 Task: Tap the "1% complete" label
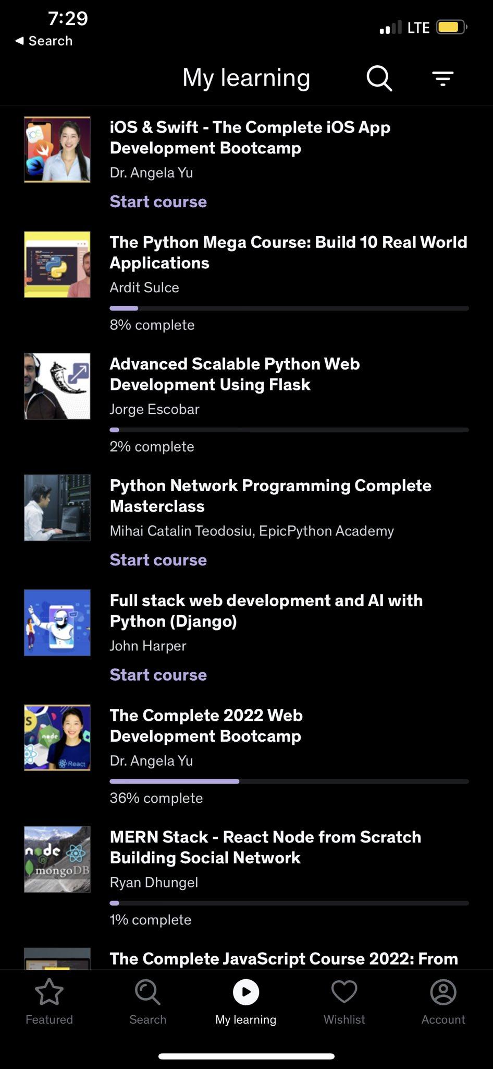[151, 919]
